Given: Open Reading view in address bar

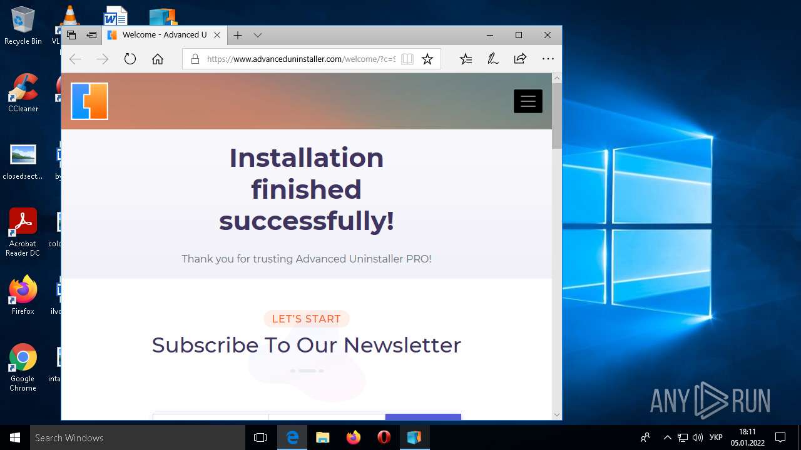Looking at the screenshot, I should point(407,59).
